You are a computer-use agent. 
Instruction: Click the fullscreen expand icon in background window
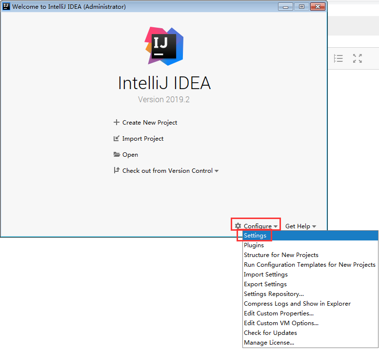(x=357, y=58)
